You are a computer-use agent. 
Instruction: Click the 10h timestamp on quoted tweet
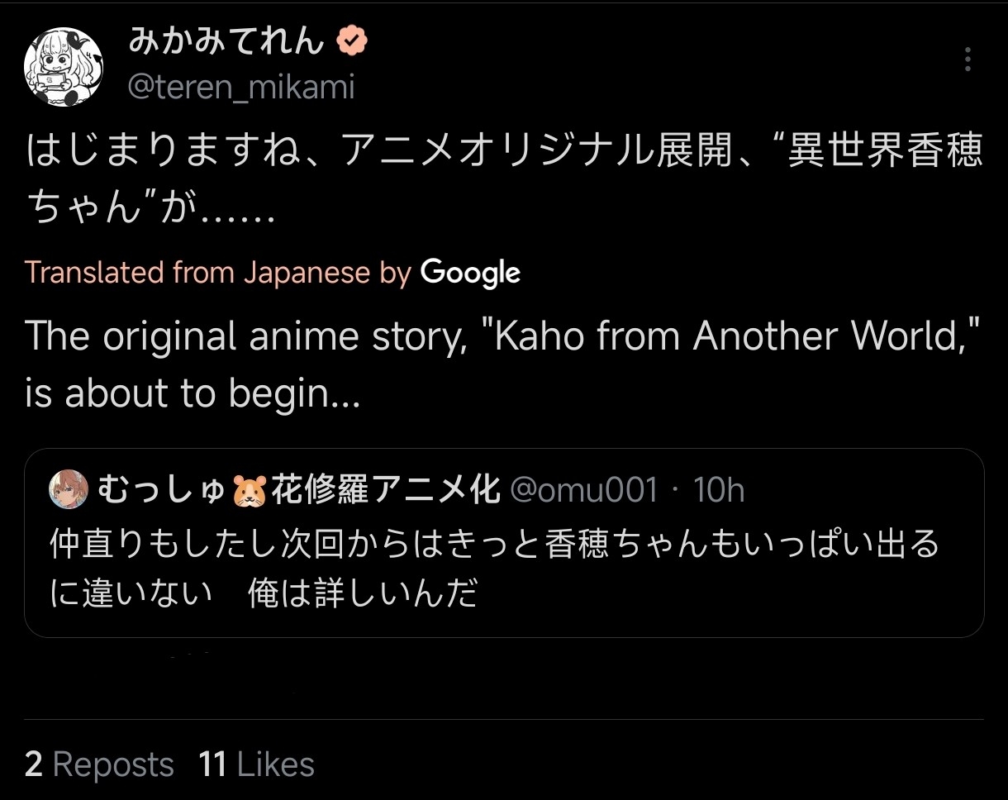click(719, 490)
